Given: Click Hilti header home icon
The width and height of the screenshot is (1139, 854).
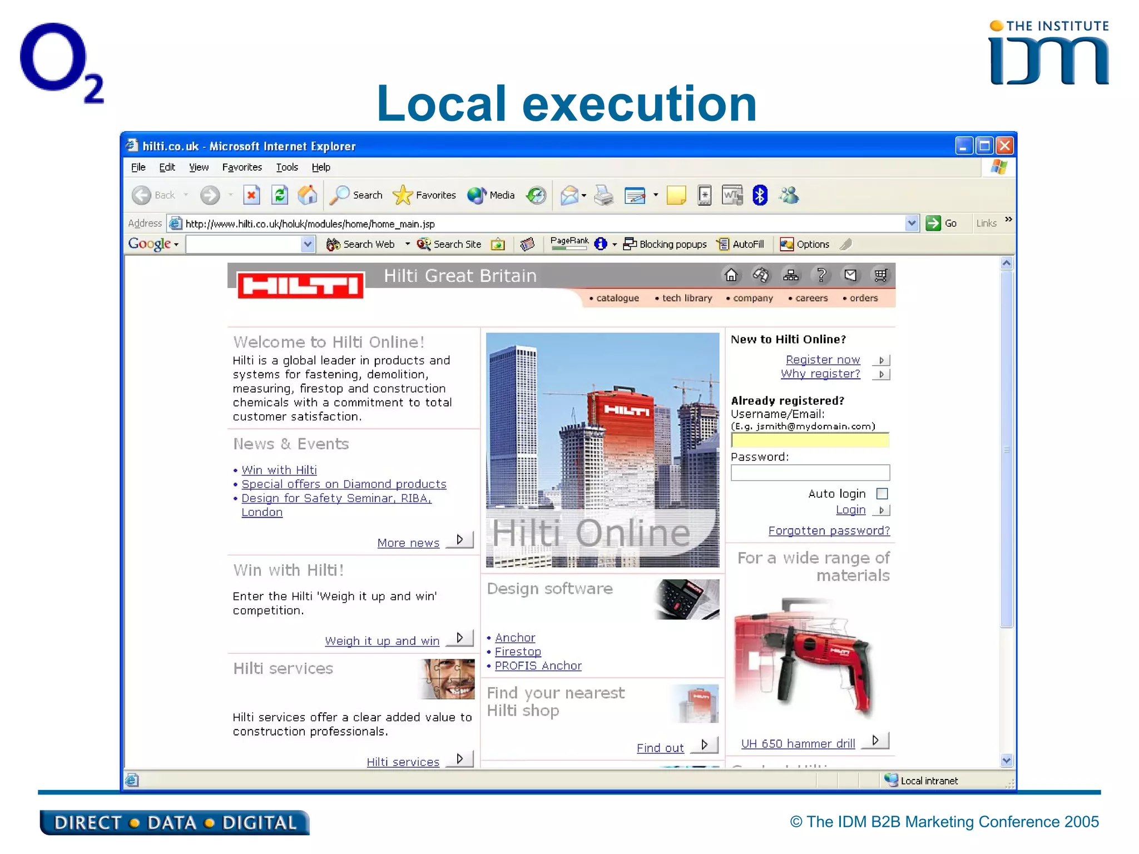Looking at the screenshot, I should pos(731,275).
